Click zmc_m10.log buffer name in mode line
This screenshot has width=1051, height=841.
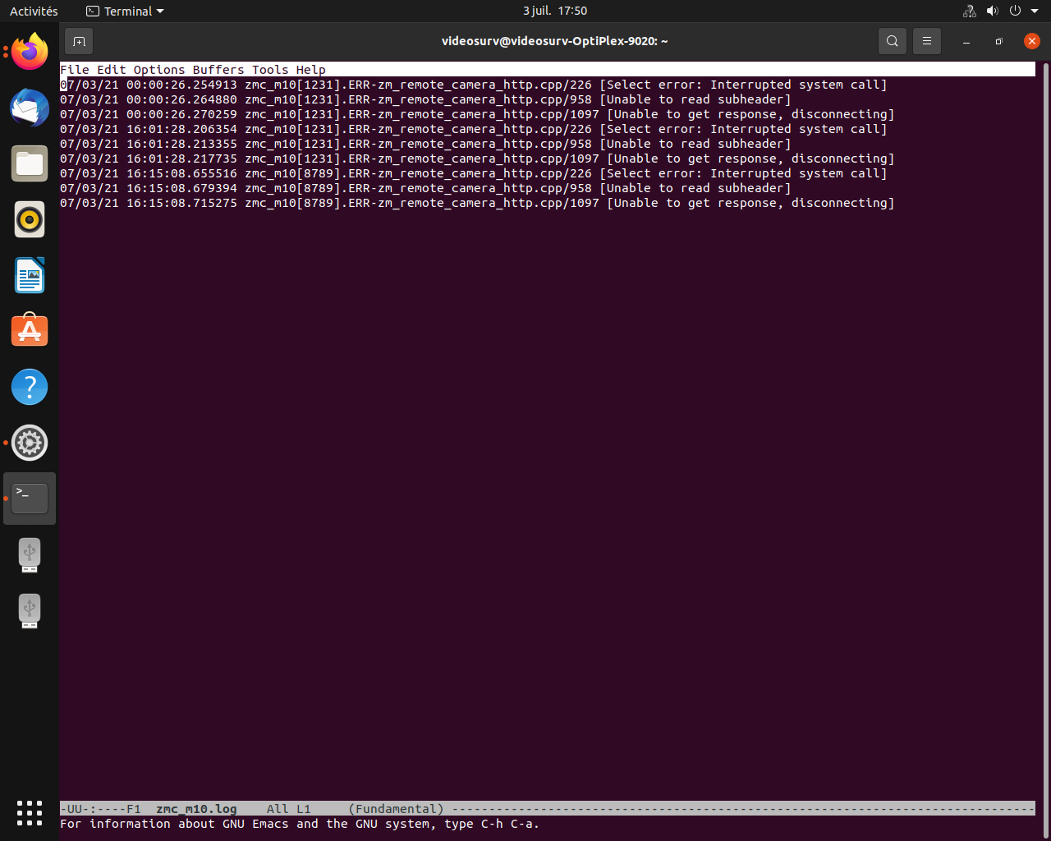tap(196, 809)
